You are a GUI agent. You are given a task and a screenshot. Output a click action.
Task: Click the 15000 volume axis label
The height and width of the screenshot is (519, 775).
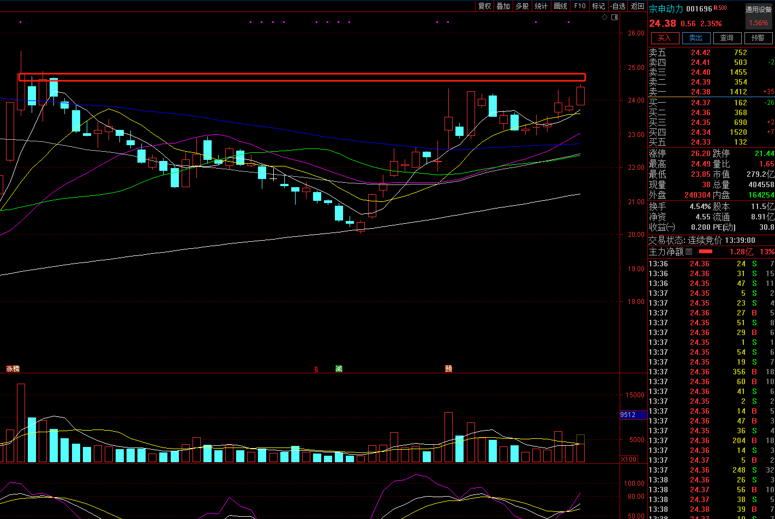tap(635, 395)
